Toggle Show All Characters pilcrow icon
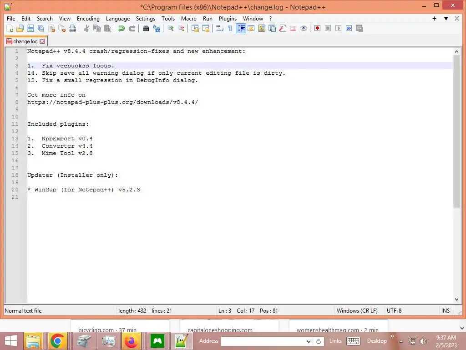Screen dimensions: 466x350 click(230, 28)
